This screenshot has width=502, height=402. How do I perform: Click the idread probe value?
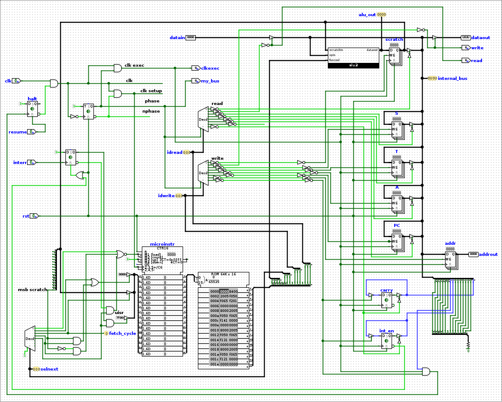click(186, 152)
